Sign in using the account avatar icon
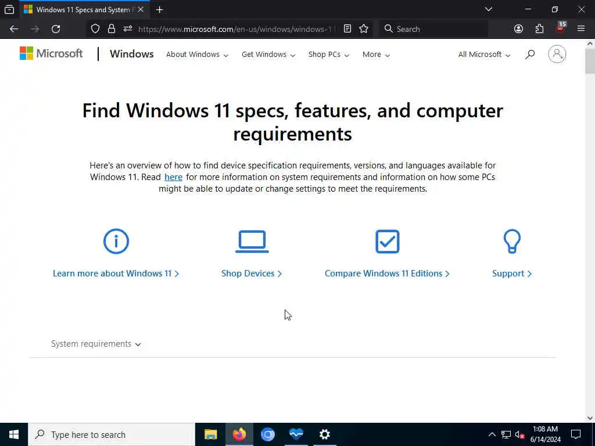Viewport: 595px width, 446px height. tap(557, 54)
